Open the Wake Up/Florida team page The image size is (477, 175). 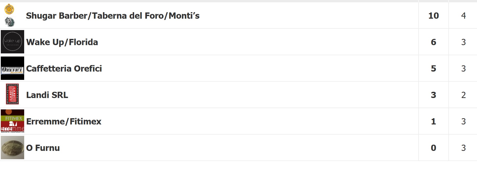point(62,42)
